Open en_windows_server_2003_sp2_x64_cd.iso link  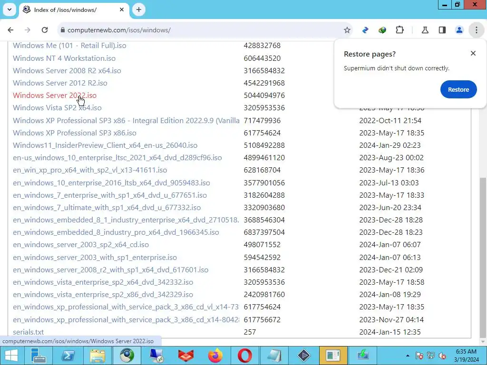(81, 245)
